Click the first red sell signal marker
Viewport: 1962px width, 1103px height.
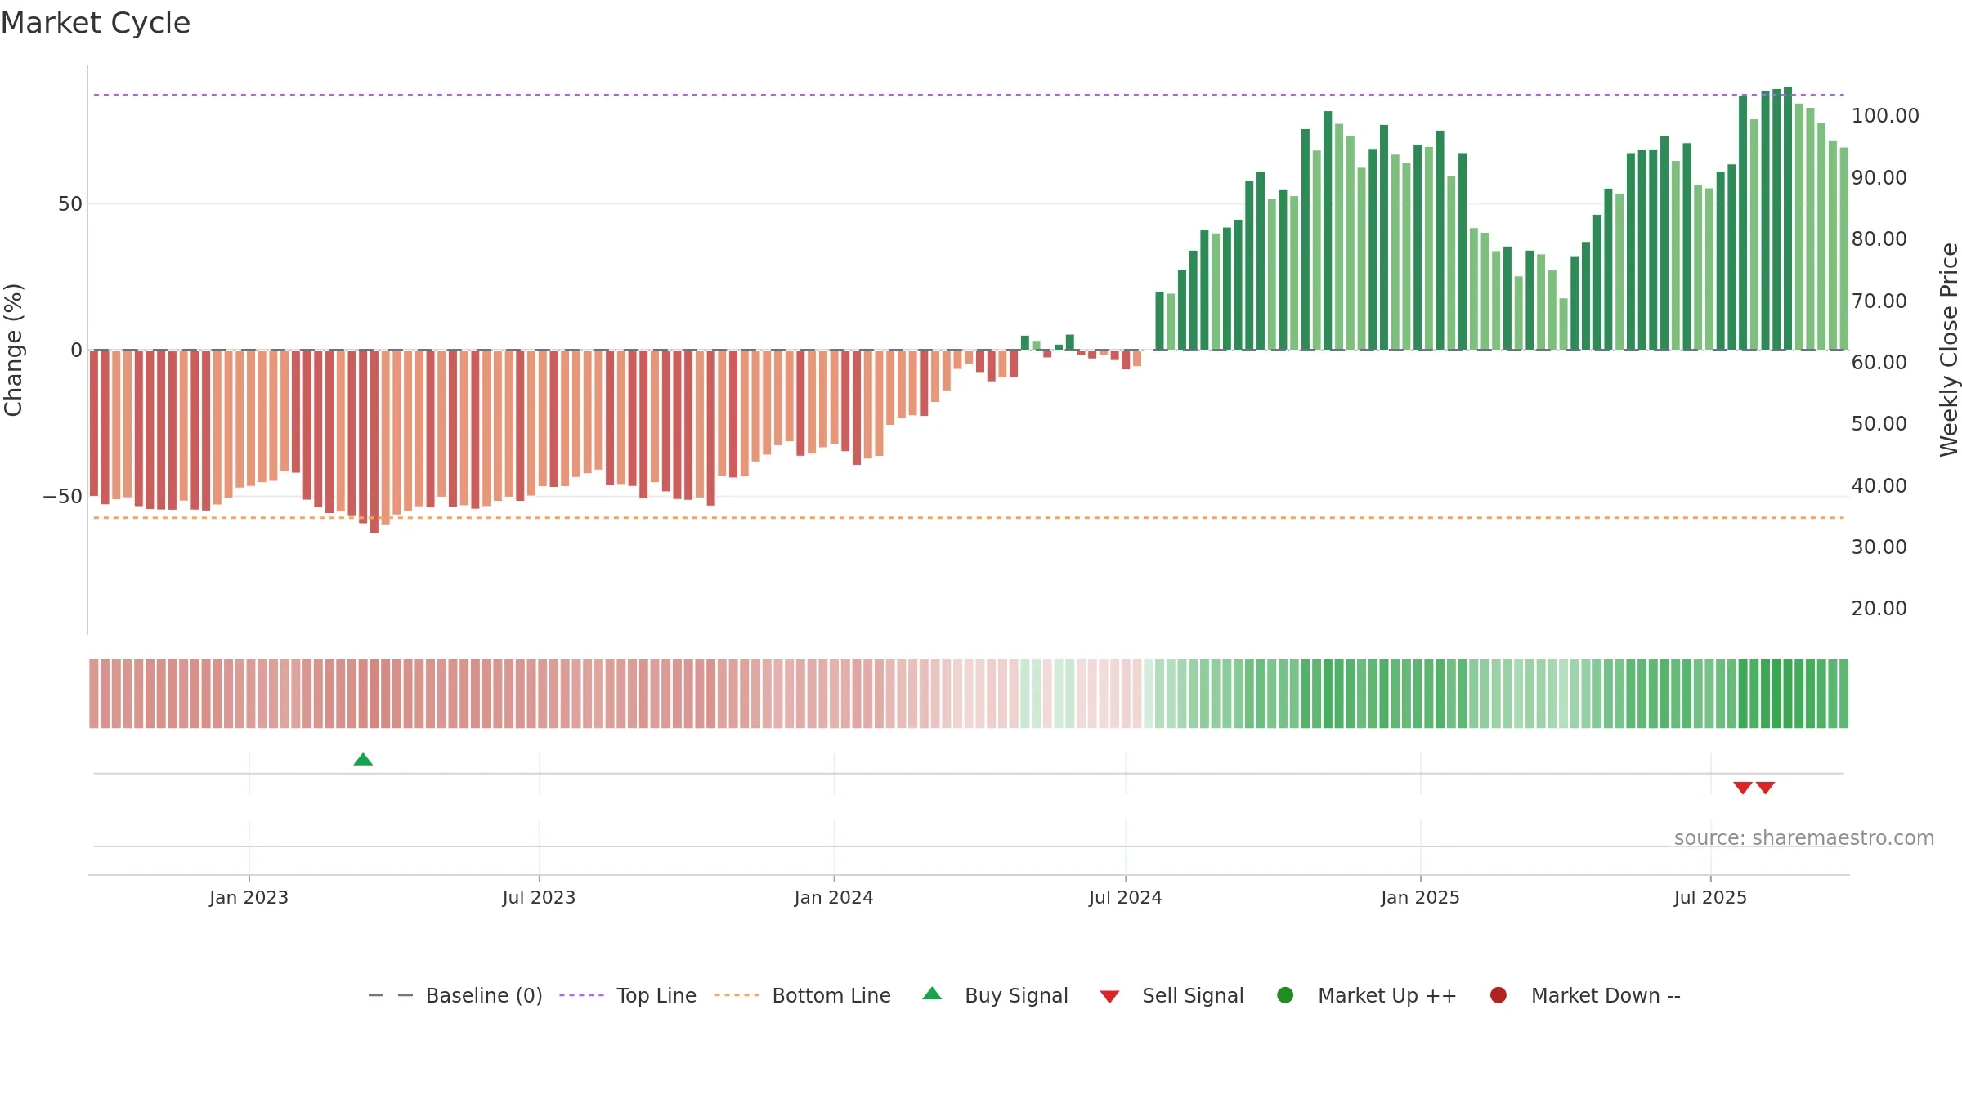point(1743,788)
